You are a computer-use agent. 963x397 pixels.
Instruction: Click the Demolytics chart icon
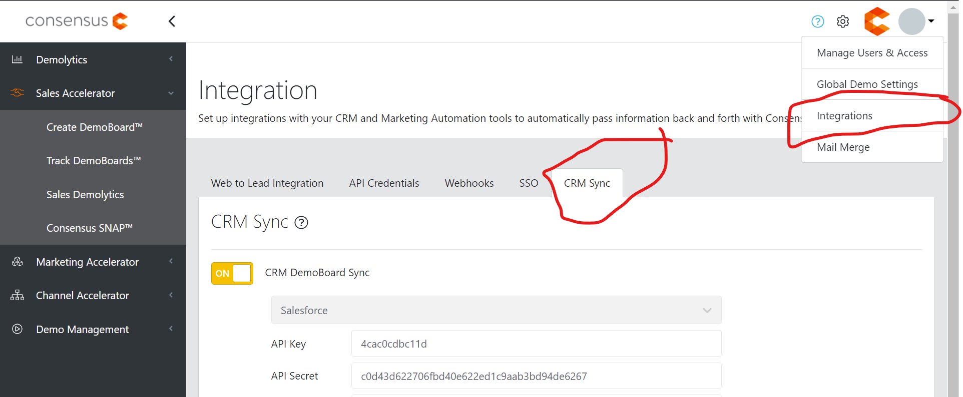click(x=17, y=59)
